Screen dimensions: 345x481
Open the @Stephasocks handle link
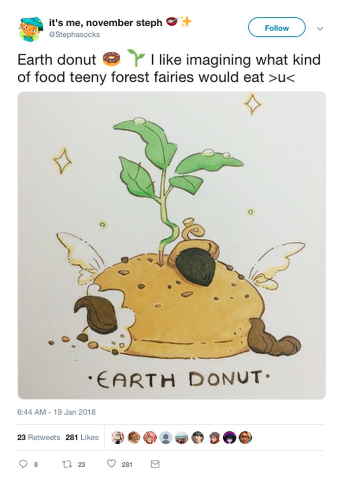coord(74,35)
